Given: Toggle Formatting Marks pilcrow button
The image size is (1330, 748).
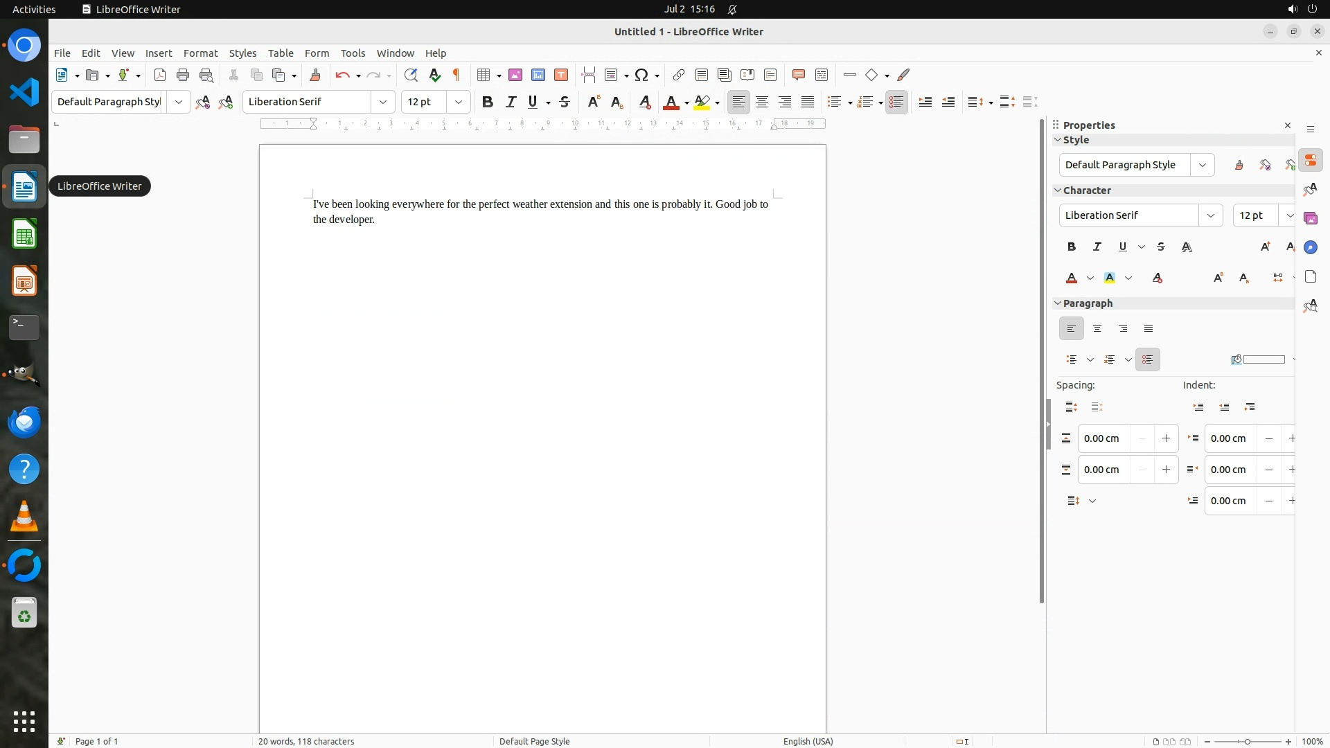Looking at the screenshot, I should coord(456,75).
